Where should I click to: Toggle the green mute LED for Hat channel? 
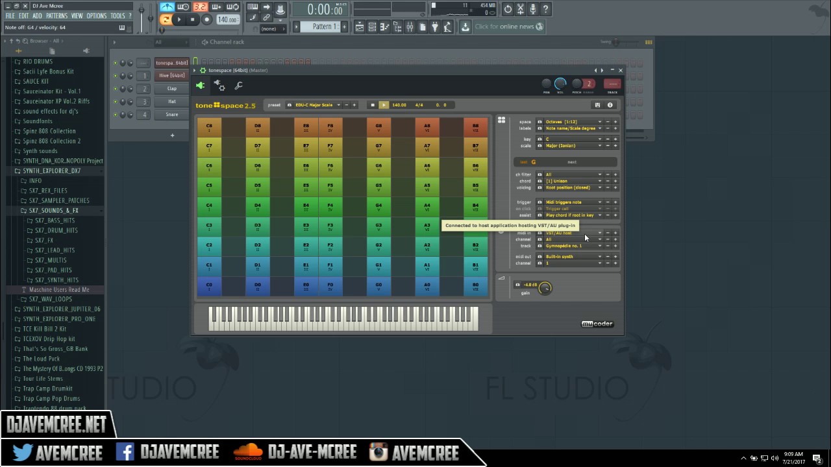[x=115, y=102]
